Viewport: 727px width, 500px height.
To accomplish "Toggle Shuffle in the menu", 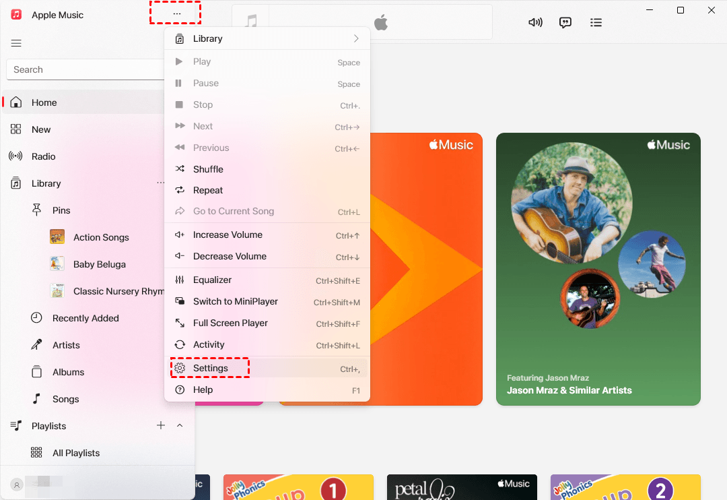I will [x=267, y=169].
